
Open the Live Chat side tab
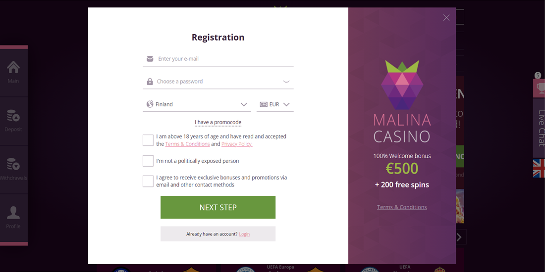(x=541, y=128)
